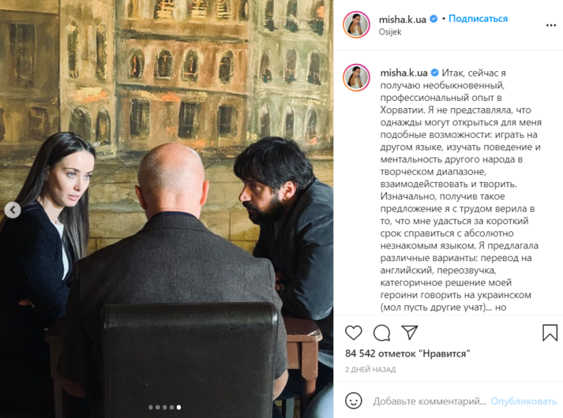Open misha.k.ua username in the header
The width and height of the screenshot is (563, 418).
click(x=402, y=20)
